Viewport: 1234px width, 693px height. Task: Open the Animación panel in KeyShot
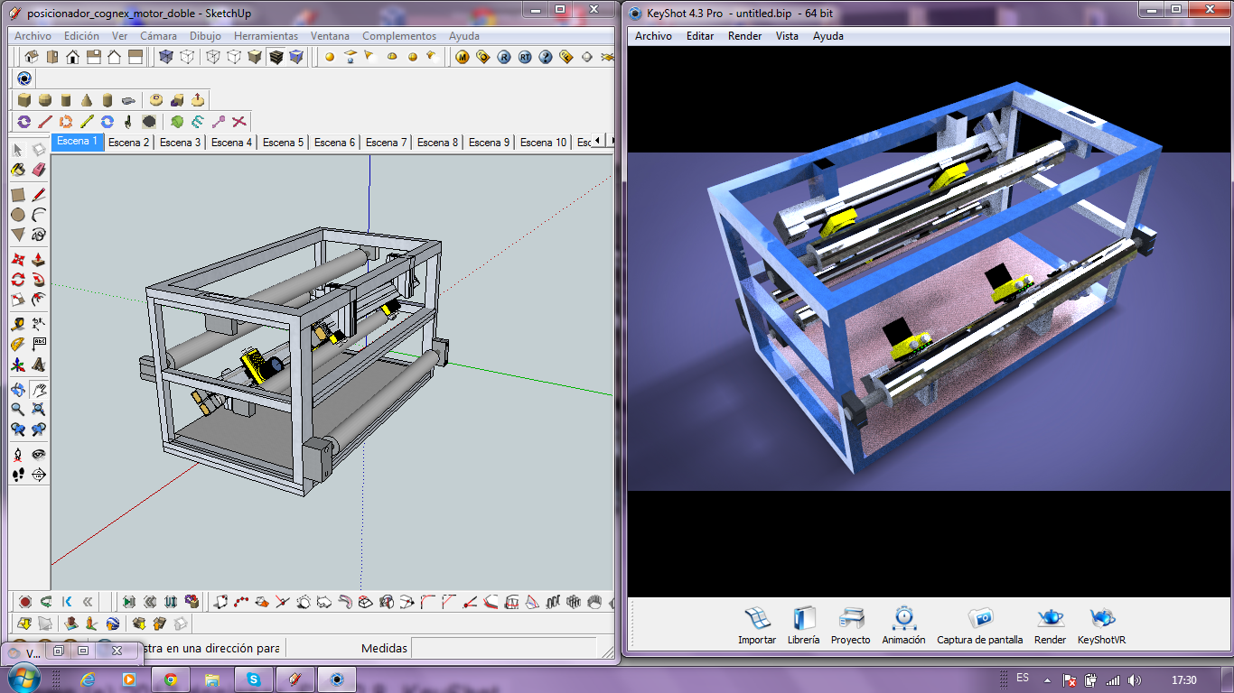pyautogui.click(x=903, y=624)
